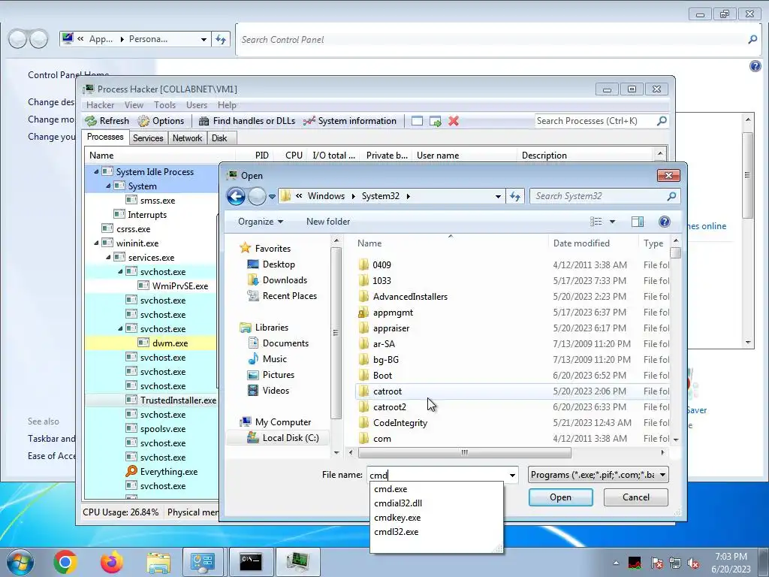Click search magnifier in Search Processes box
This screenshot has width=769, height=577.
tap(662, 121)
